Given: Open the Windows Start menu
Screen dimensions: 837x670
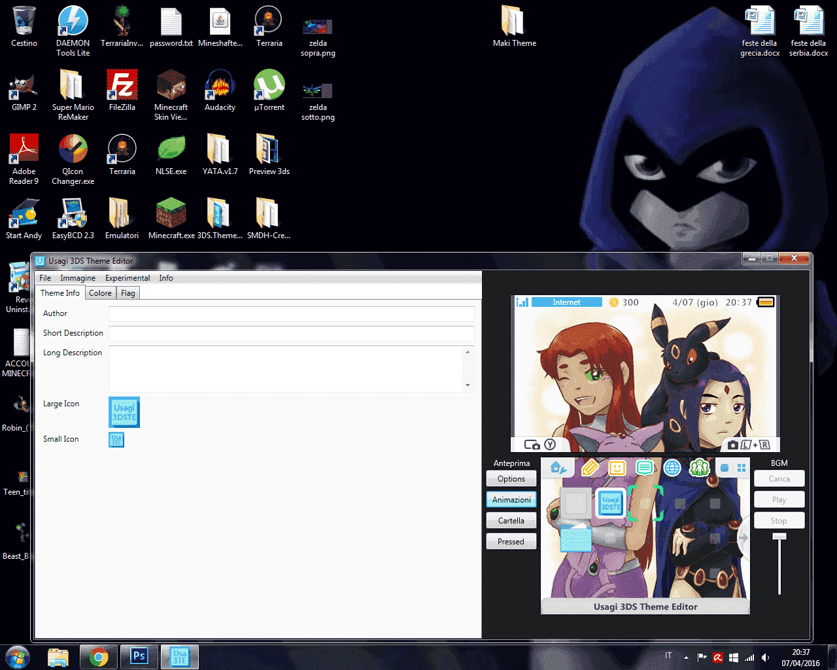Looking at the screenshot, I should pos(18,656).
